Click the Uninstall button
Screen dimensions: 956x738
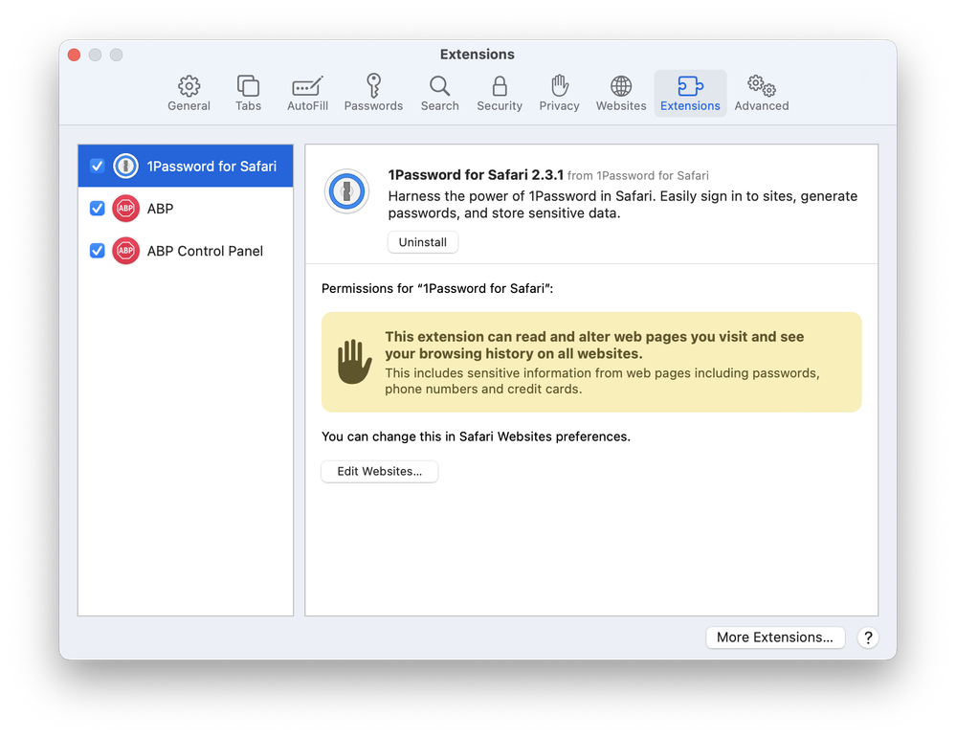[423, 242]
